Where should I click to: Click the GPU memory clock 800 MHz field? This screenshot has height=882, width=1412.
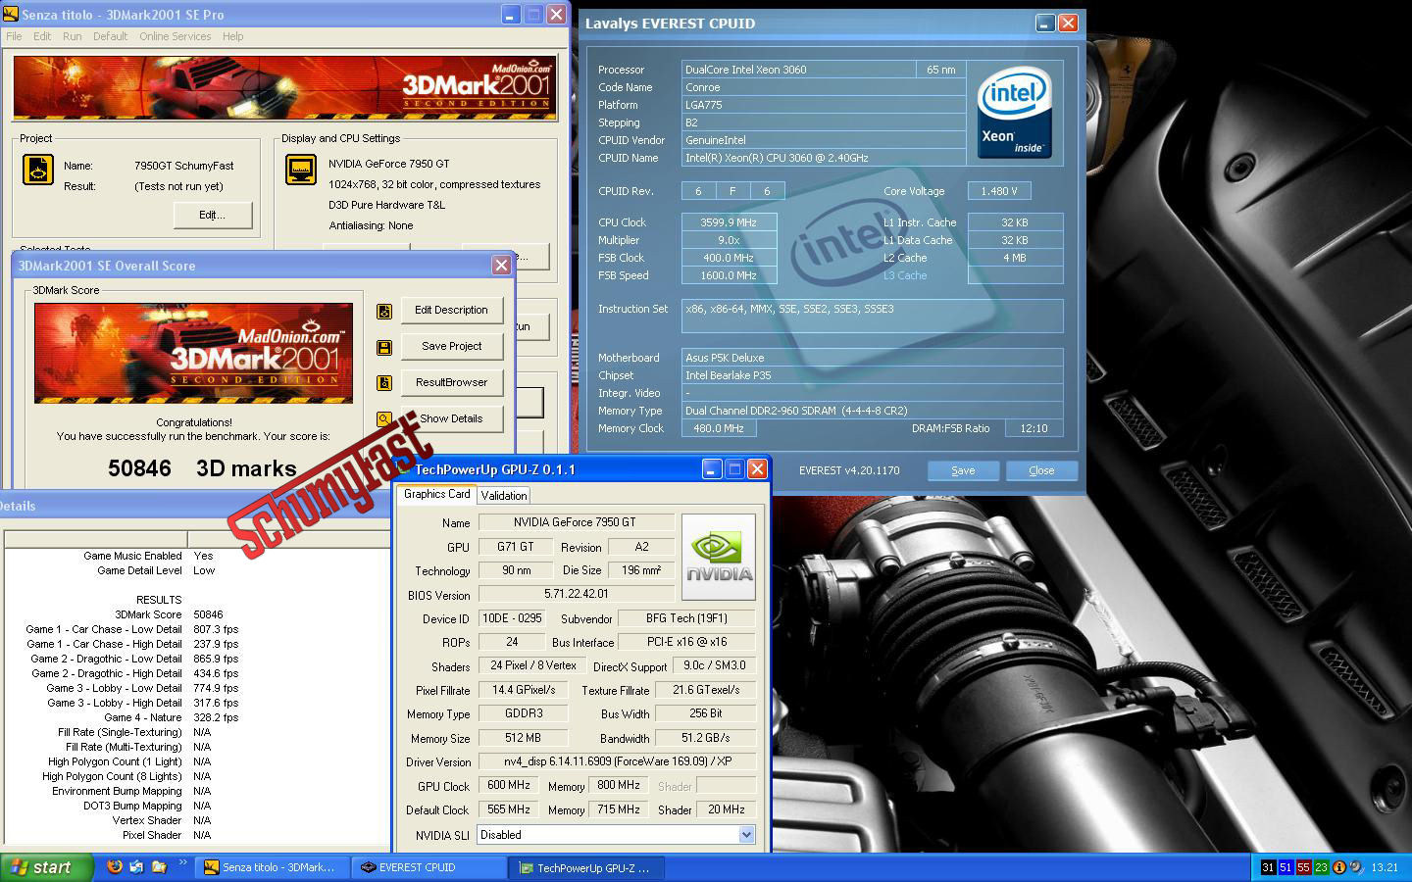(619, 786)
